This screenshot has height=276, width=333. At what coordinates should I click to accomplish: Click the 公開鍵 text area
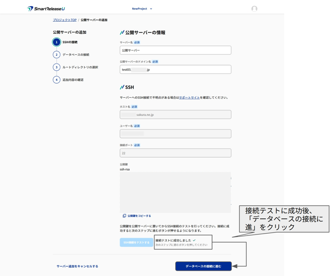pos(175,192)
